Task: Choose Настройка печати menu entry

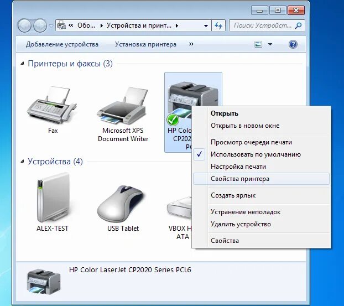Action: click(261, 167)
